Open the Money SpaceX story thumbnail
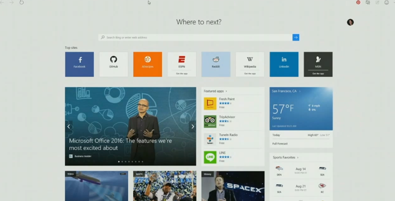 tap(233, 186)
